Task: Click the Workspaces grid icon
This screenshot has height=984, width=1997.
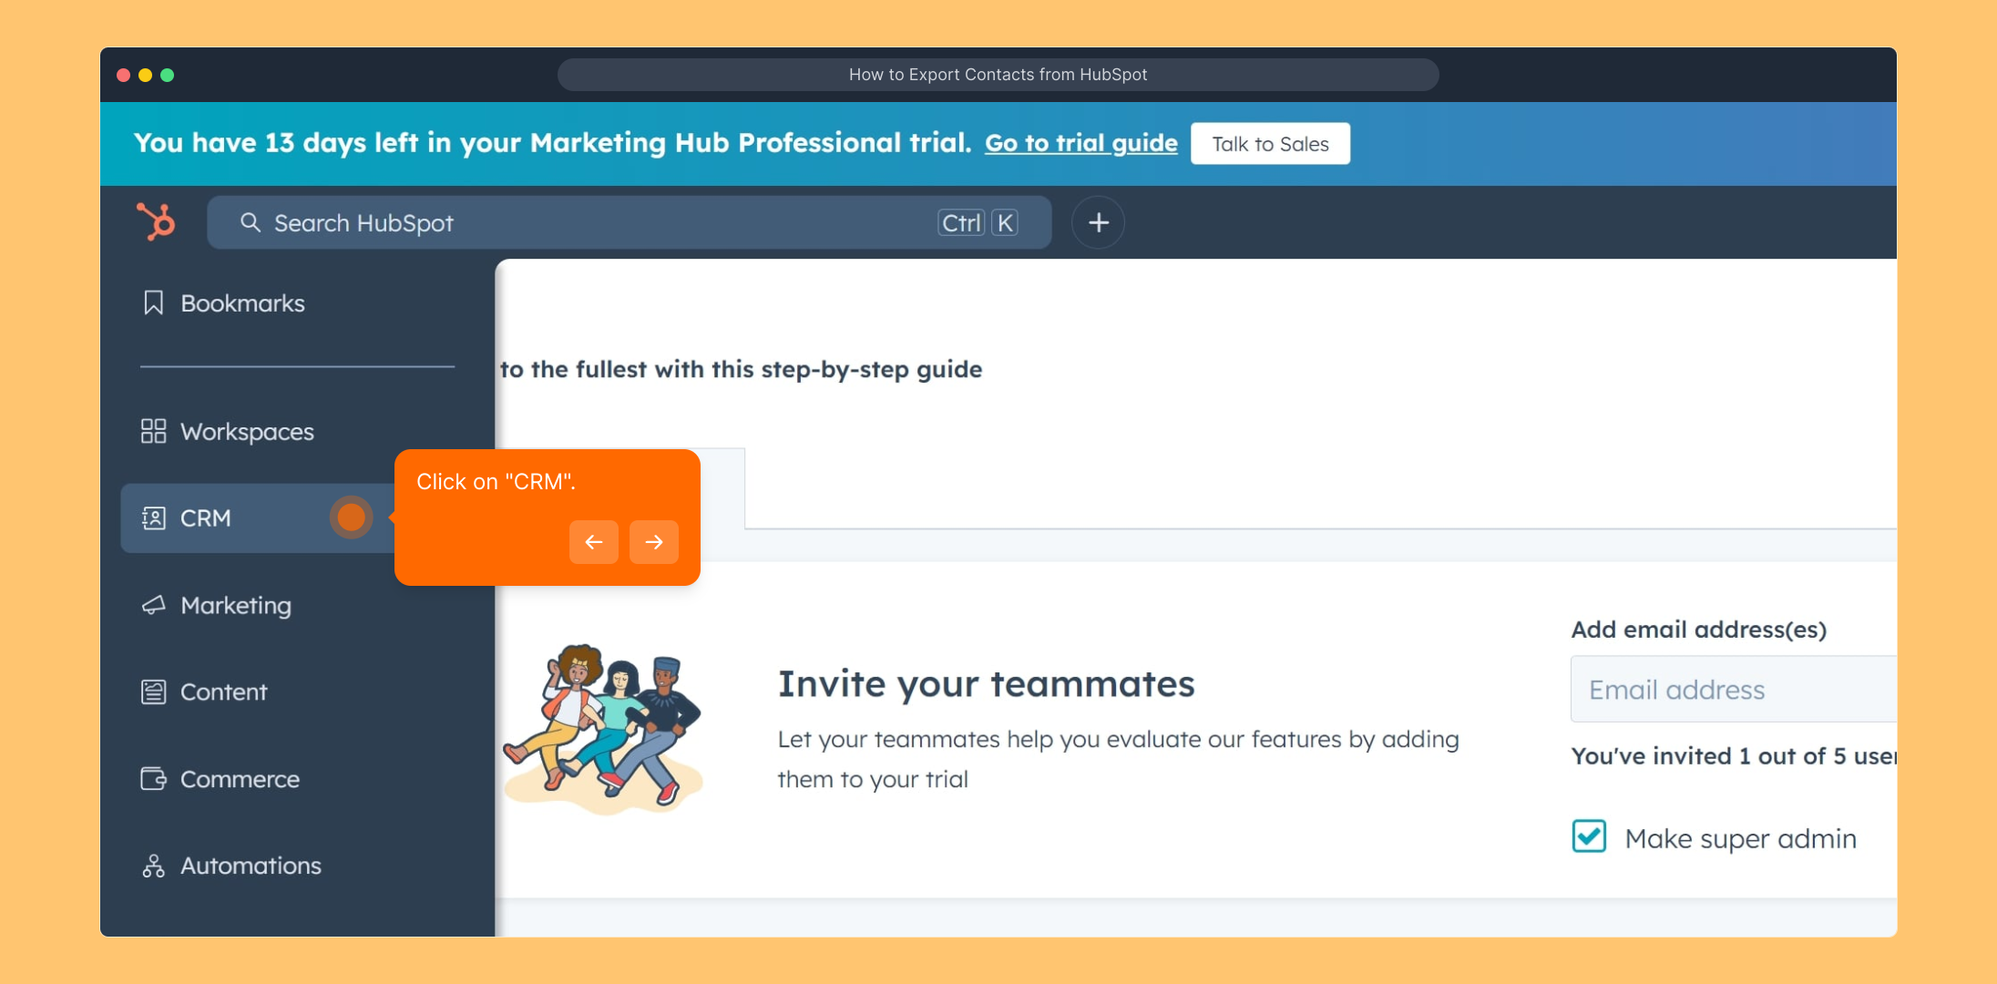Action: coord(153,431)
